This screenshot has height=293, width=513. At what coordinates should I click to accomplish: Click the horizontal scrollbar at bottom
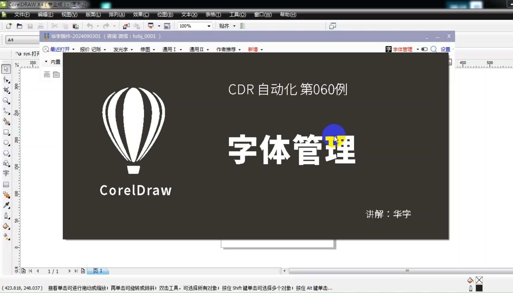pos(401,271)
